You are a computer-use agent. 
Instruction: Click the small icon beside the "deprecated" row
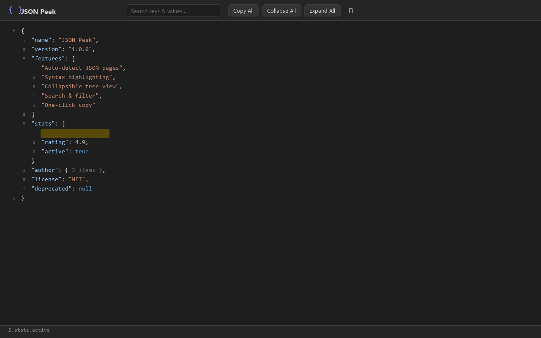click(24, 189)
